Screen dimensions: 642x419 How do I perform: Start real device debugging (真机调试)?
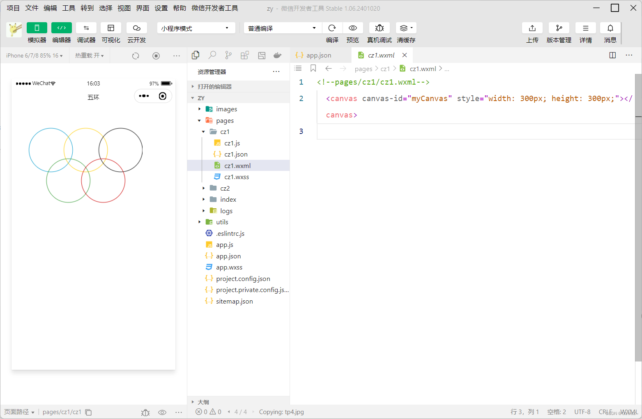[380, 28]
